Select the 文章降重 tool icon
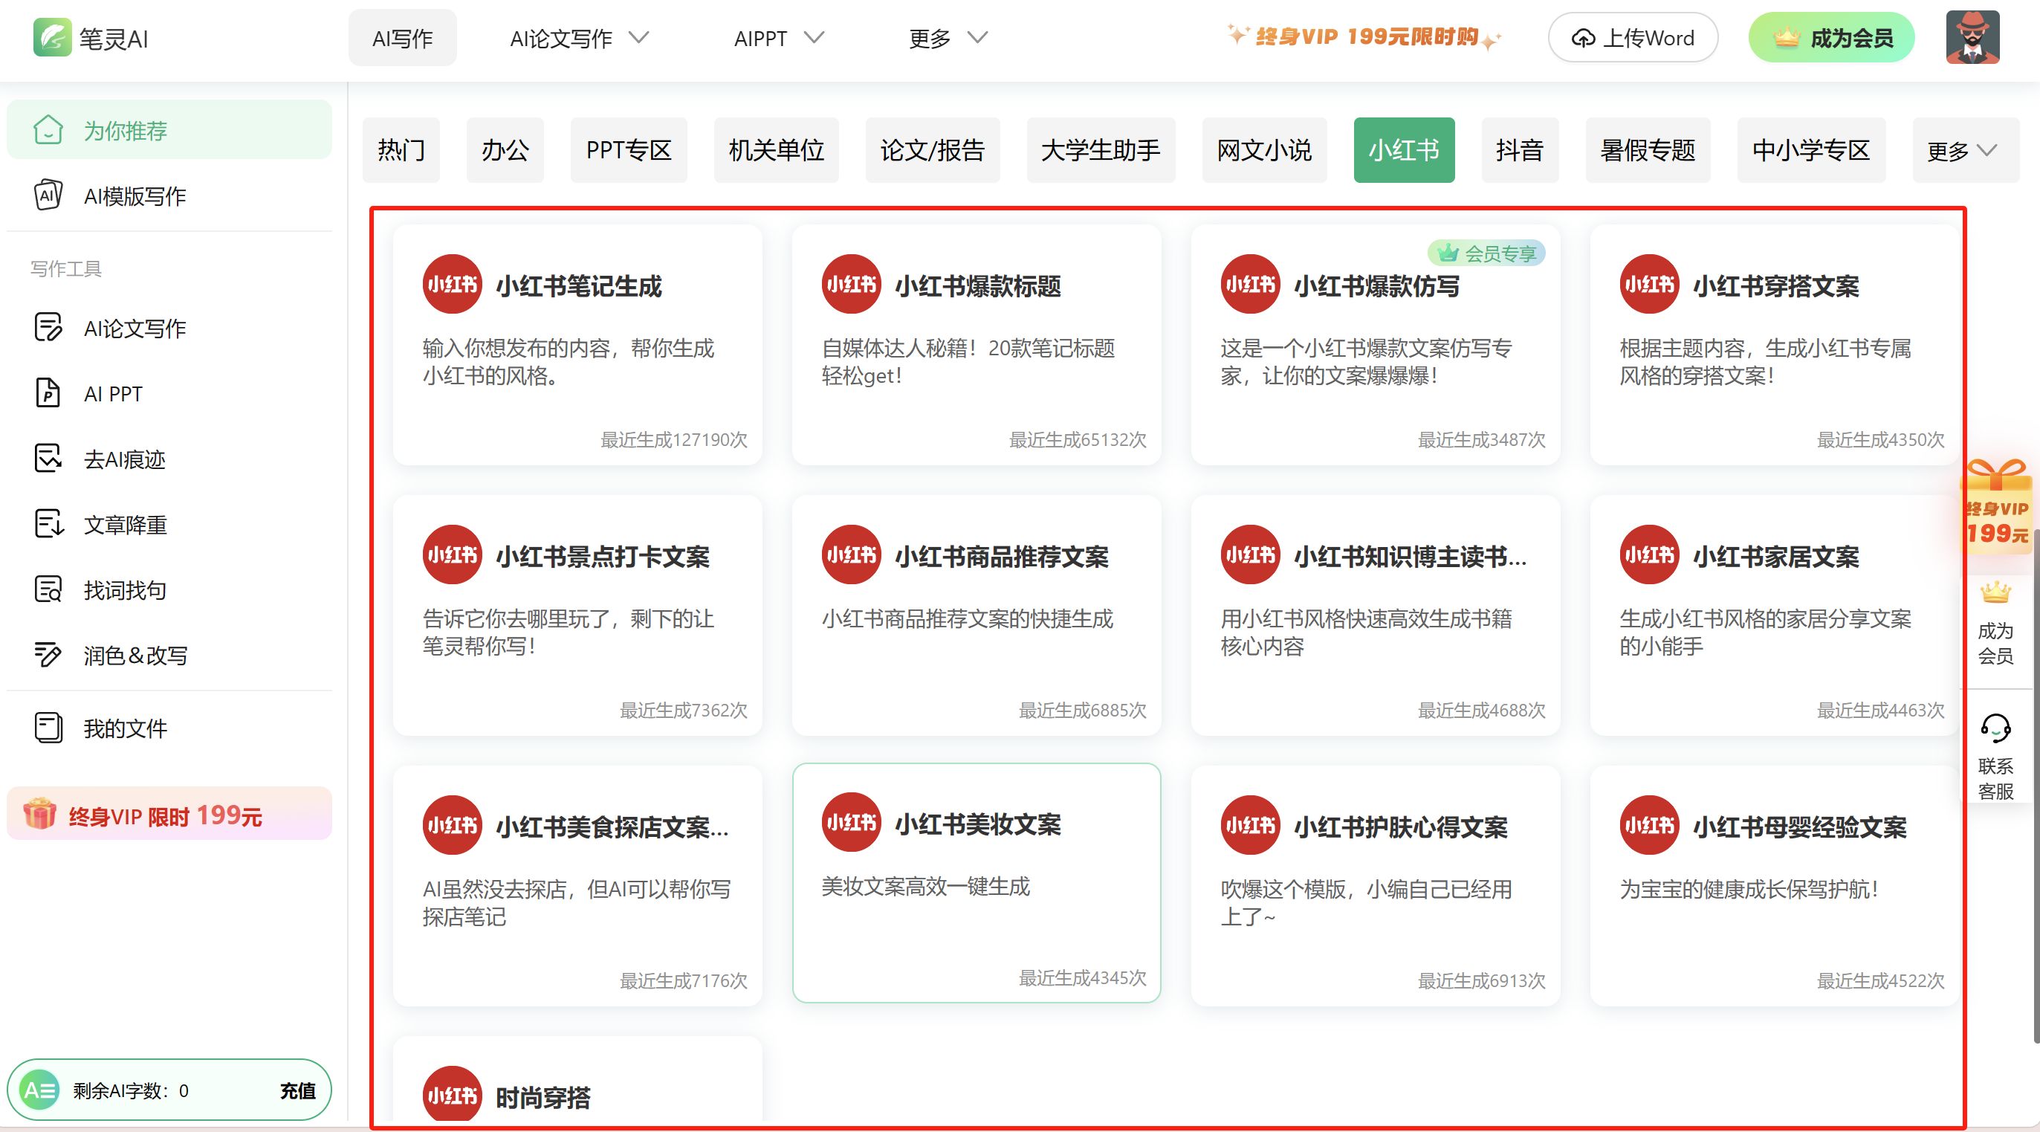 click(48, 525)
